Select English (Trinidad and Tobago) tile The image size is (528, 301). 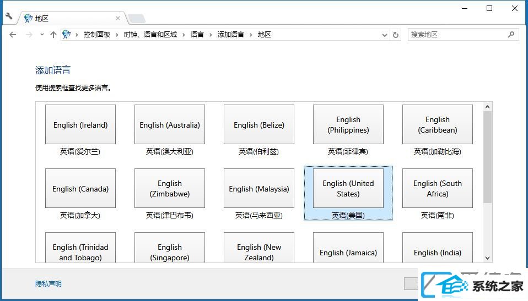tap(80, 248)
